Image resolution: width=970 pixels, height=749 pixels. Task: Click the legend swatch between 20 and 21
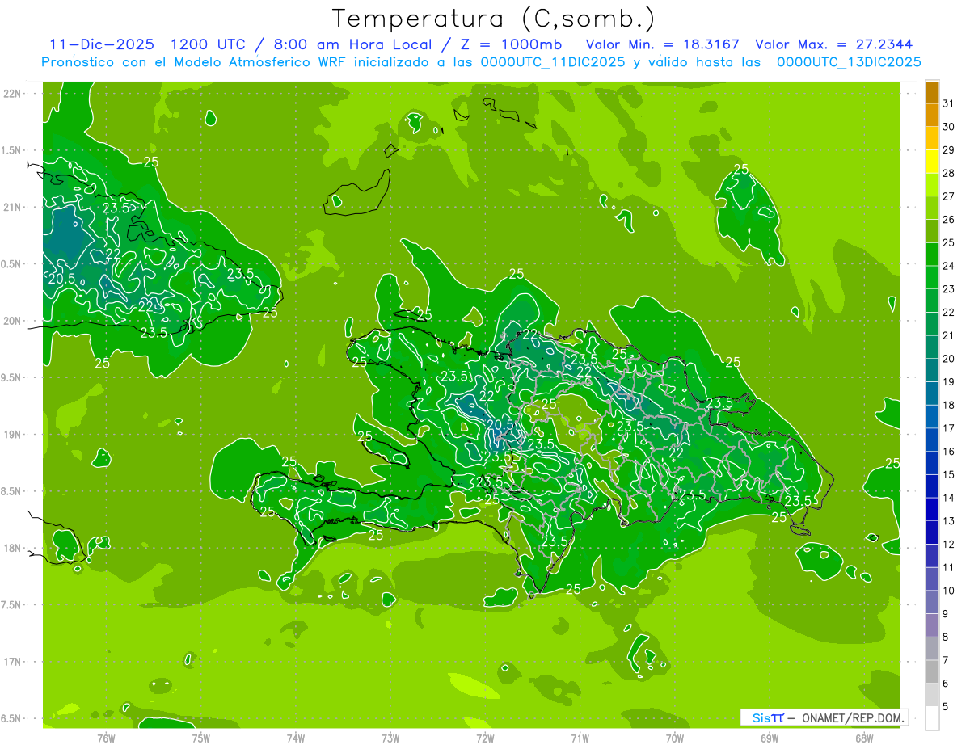[x=932, y=347]
